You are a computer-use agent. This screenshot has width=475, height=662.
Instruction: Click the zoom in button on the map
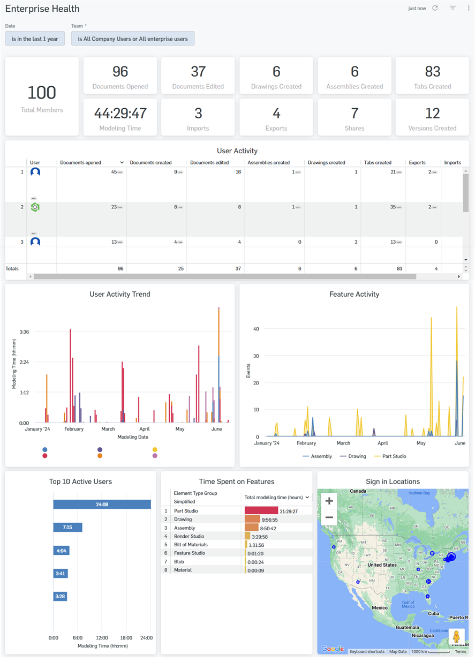(328, 501)
